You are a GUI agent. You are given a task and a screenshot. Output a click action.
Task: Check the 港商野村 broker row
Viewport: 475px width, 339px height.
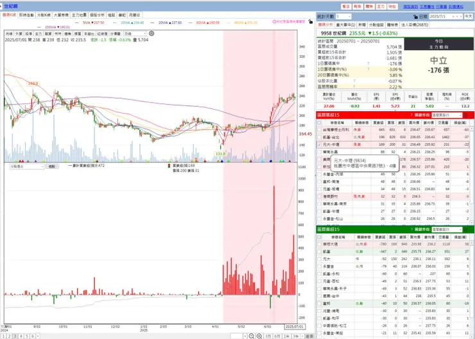[x=319, y=196]
